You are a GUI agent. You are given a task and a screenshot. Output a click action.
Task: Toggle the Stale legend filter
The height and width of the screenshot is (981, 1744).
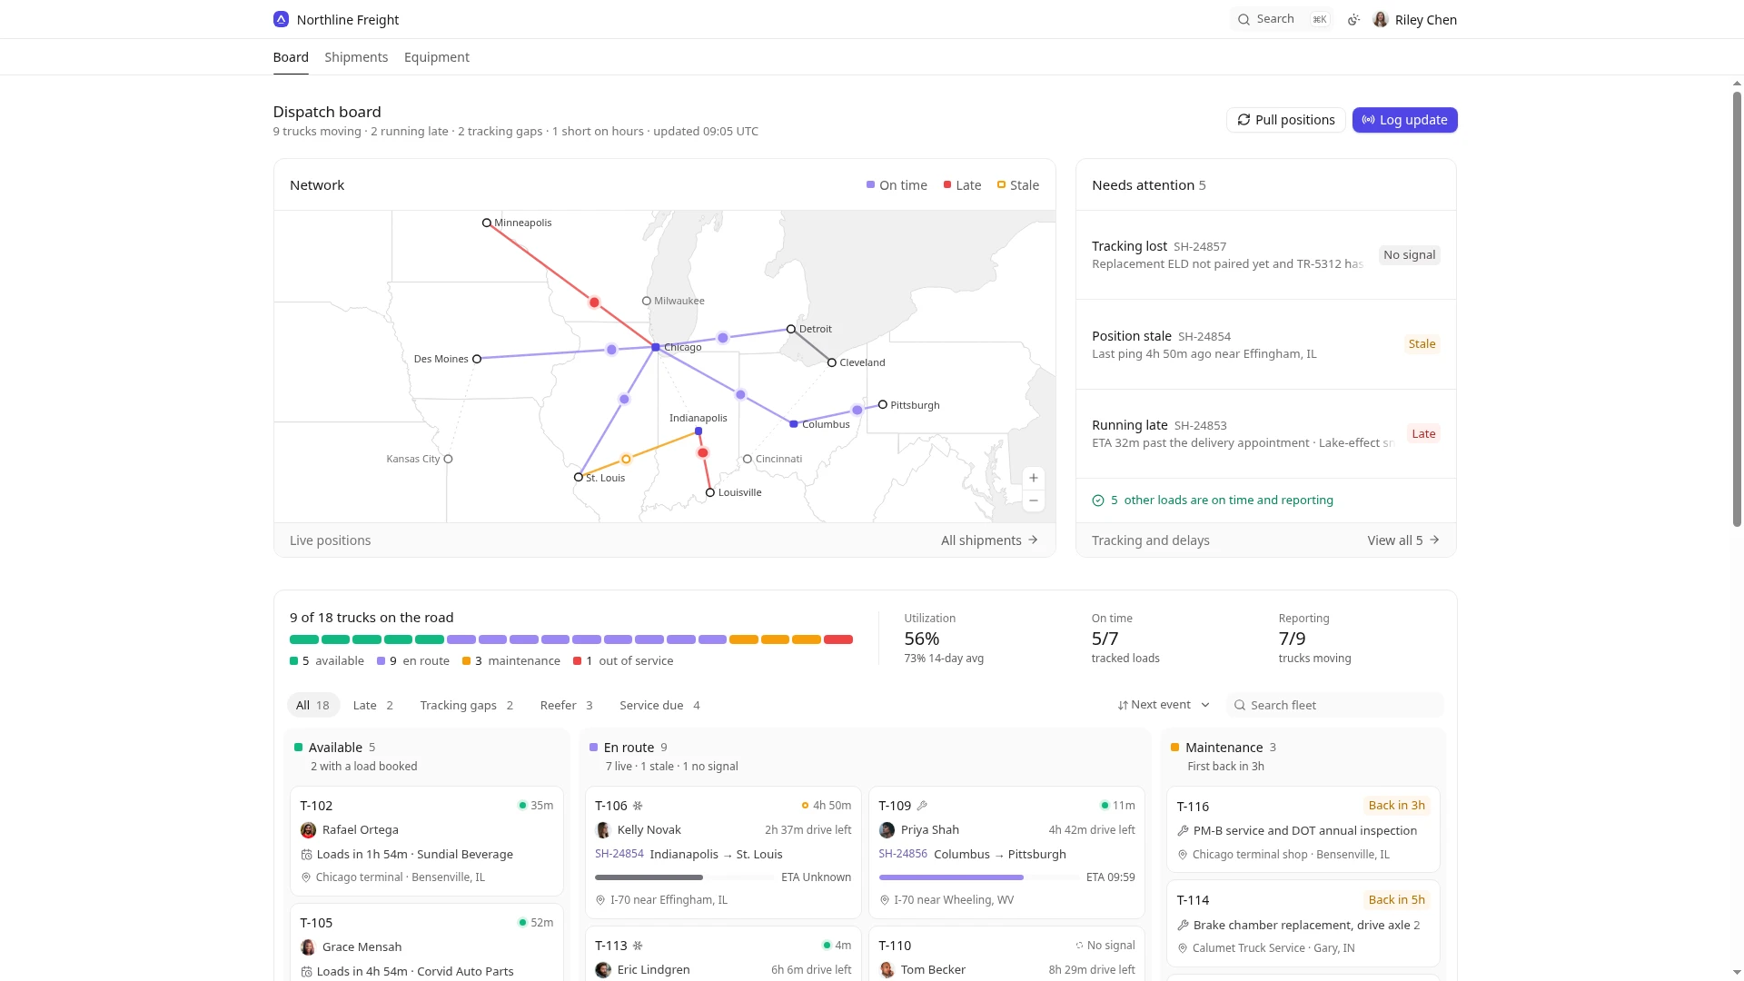pyautogui.click(x=1018, y=185)
